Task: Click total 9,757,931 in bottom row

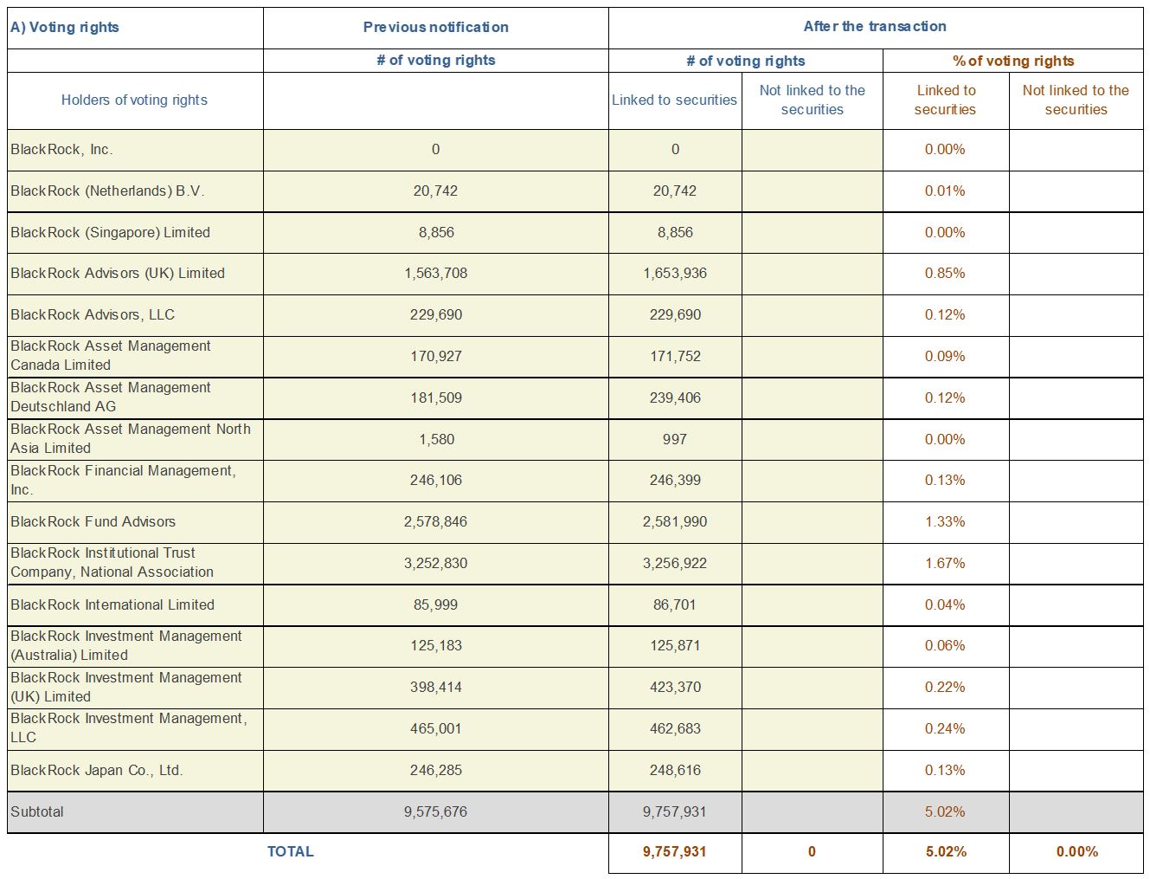Action: click(x=675, y=852)
